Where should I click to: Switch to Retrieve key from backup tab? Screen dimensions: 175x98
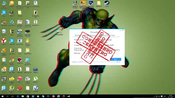[x=85, y=35]
